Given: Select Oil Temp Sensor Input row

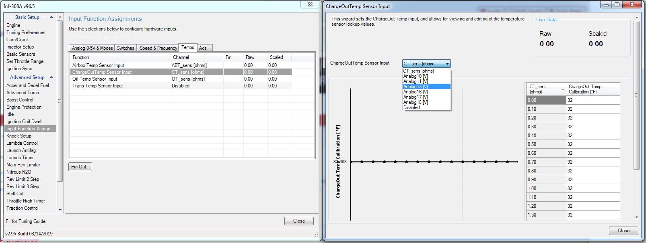Looking at the screenshot, I should (x=181, y=79).
